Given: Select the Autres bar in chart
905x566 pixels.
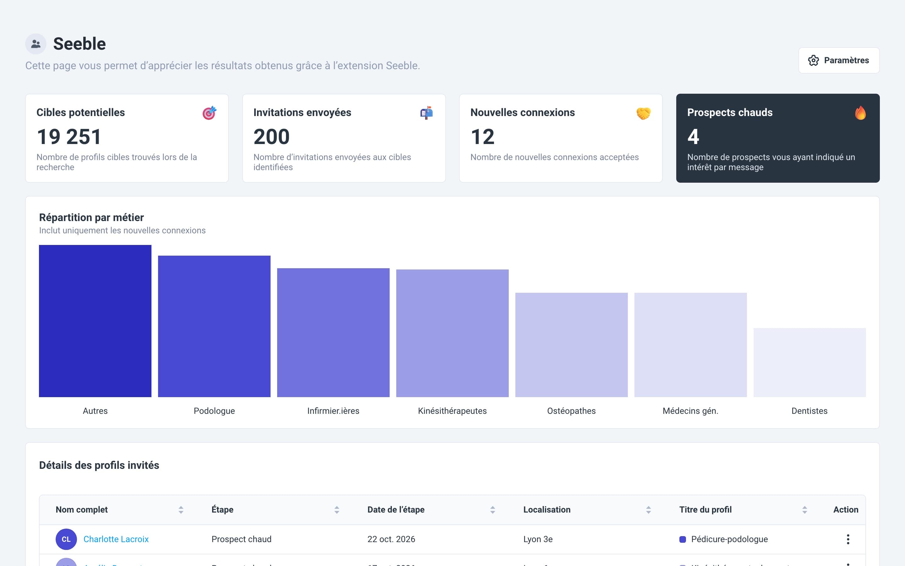Looking at the screenshot, I should click(x=95, y=321).
